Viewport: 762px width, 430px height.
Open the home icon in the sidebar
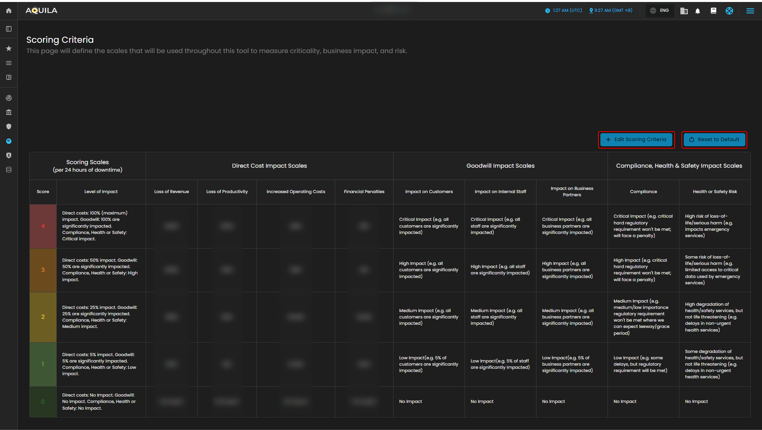pos(9,11)
